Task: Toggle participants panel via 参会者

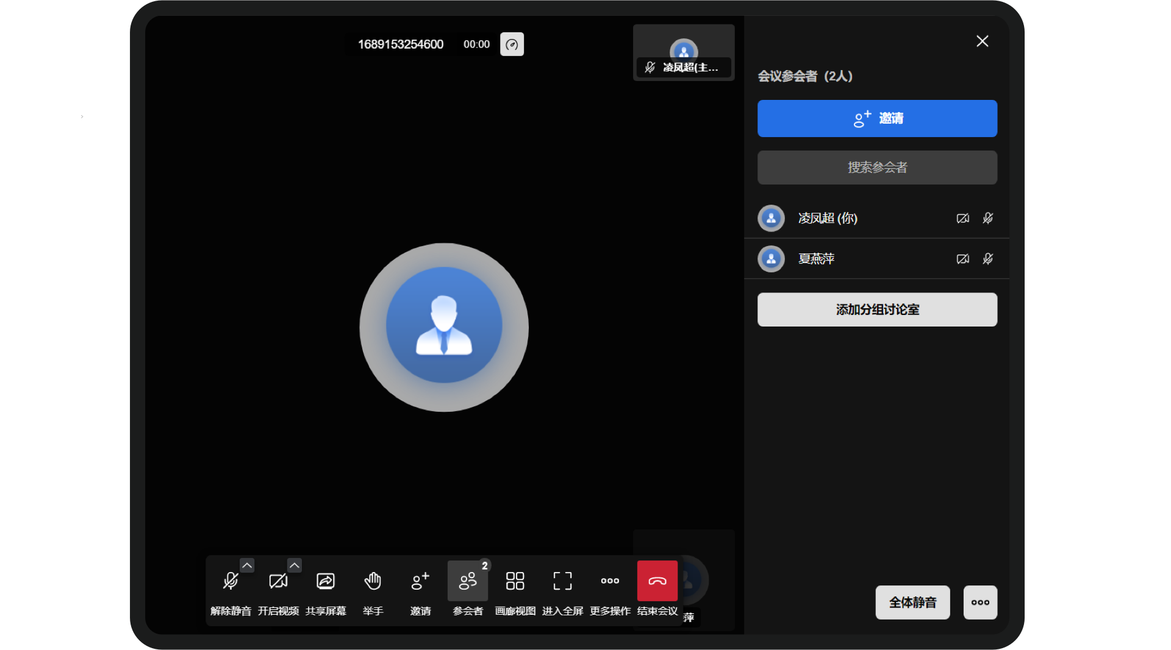Action: [x=468, y=588]
